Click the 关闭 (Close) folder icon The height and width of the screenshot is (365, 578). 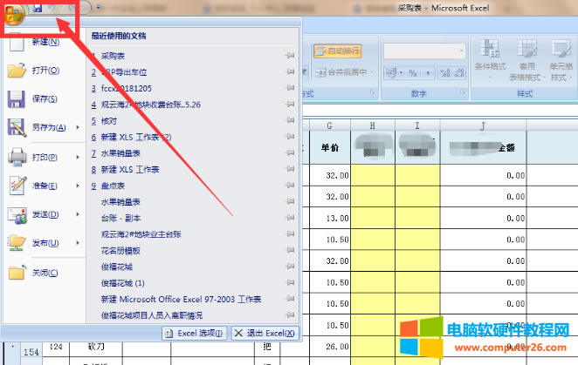tap(17, 272)
